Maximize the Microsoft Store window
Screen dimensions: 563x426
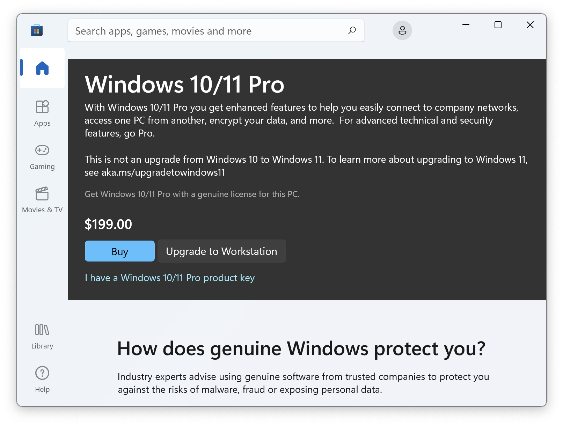click(498, 25)
